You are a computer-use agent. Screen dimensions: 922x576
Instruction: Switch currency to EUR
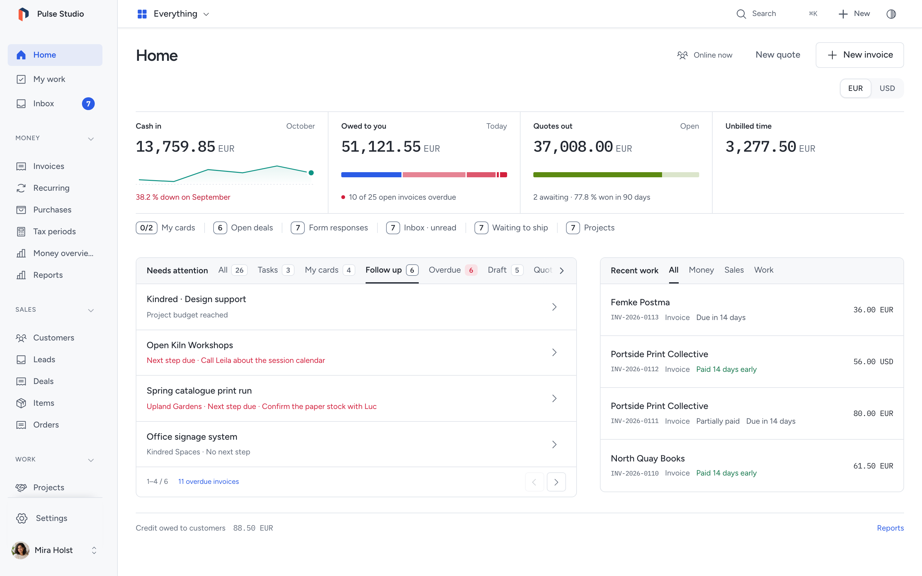[x=855, y=88]
